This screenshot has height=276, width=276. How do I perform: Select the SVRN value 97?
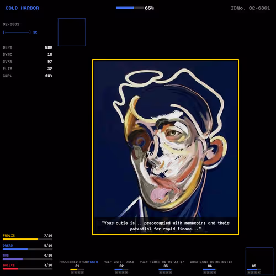tap(50, 62)
